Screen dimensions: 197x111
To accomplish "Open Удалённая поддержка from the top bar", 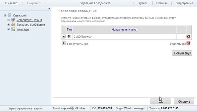I will pos(95,3).
